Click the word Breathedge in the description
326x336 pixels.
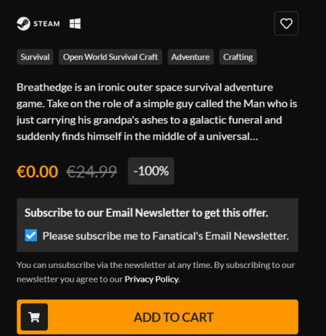(x=45, y=87)
